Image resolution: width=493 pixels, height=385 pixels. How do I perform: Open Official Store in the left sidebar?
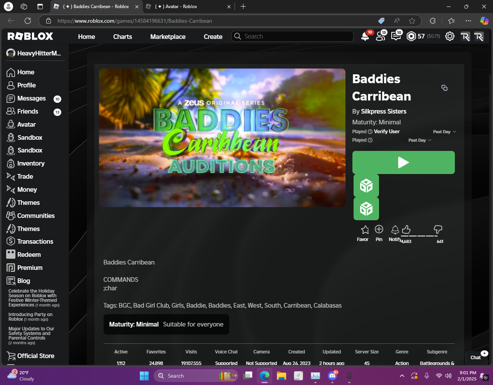click(31, 356)
